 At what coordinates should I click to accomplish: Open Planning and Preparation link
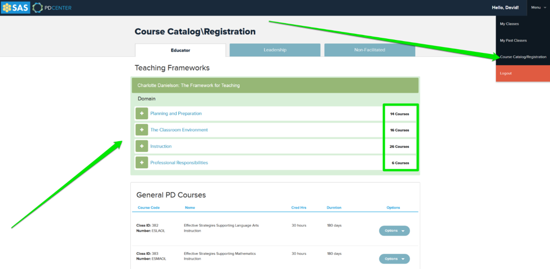[x=176, y=114]
